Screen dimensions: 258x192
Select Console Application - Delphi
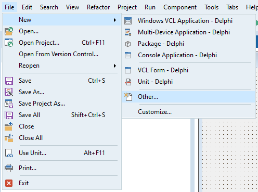coord(189,55)
